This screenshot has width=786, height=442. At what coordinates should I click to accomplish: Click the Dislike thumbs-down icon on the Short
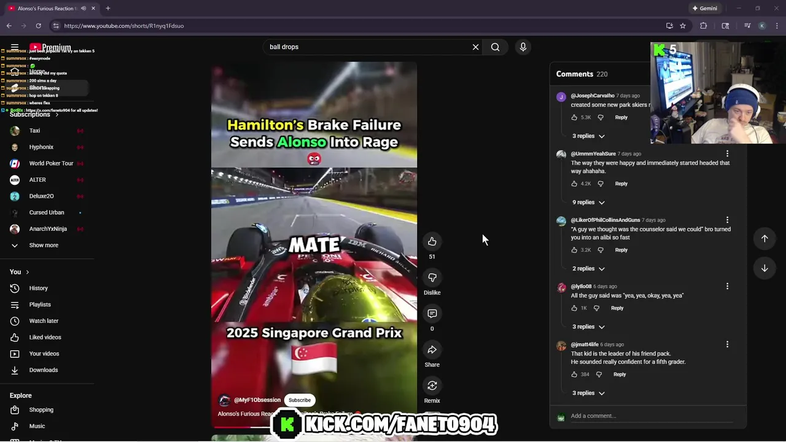click(432, 278)
